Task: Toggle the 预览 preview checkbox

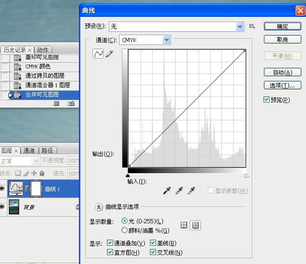Action: (x=267, y=100)
